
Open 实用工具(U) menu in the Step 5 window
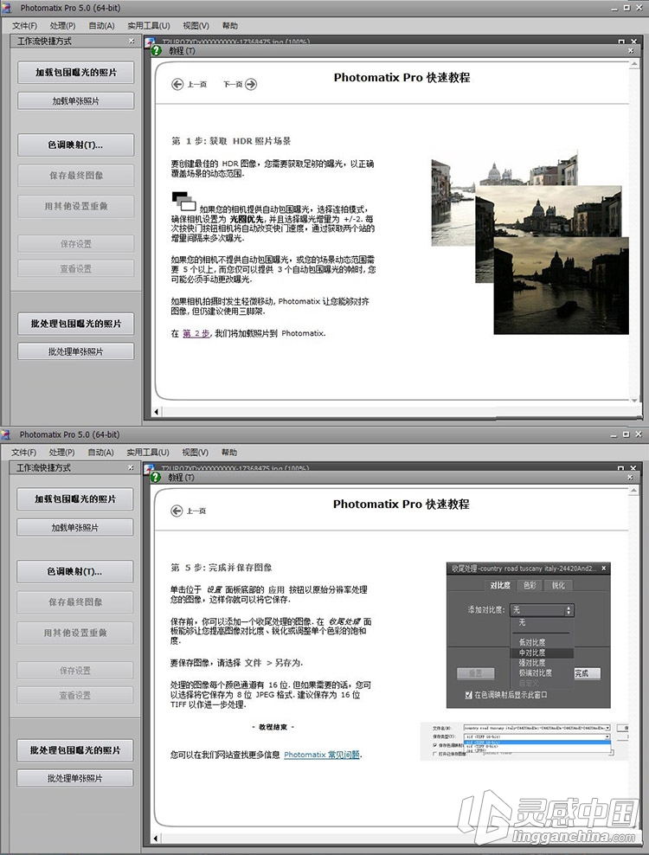click(148, 452)
